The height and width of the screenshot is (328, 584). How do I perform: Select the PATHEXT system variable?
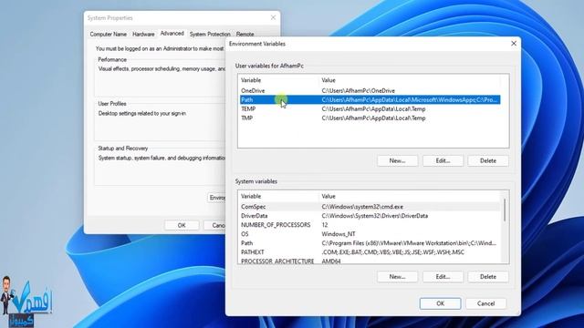tap(370, 252)
